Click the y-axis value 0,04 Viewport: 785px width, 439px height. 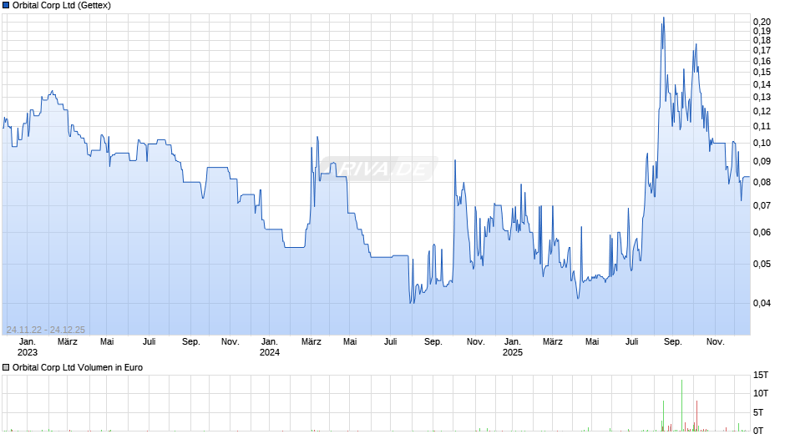click(x=762, y=303)
